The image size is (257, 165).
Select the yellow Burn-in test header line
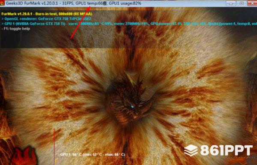point(47,14)
